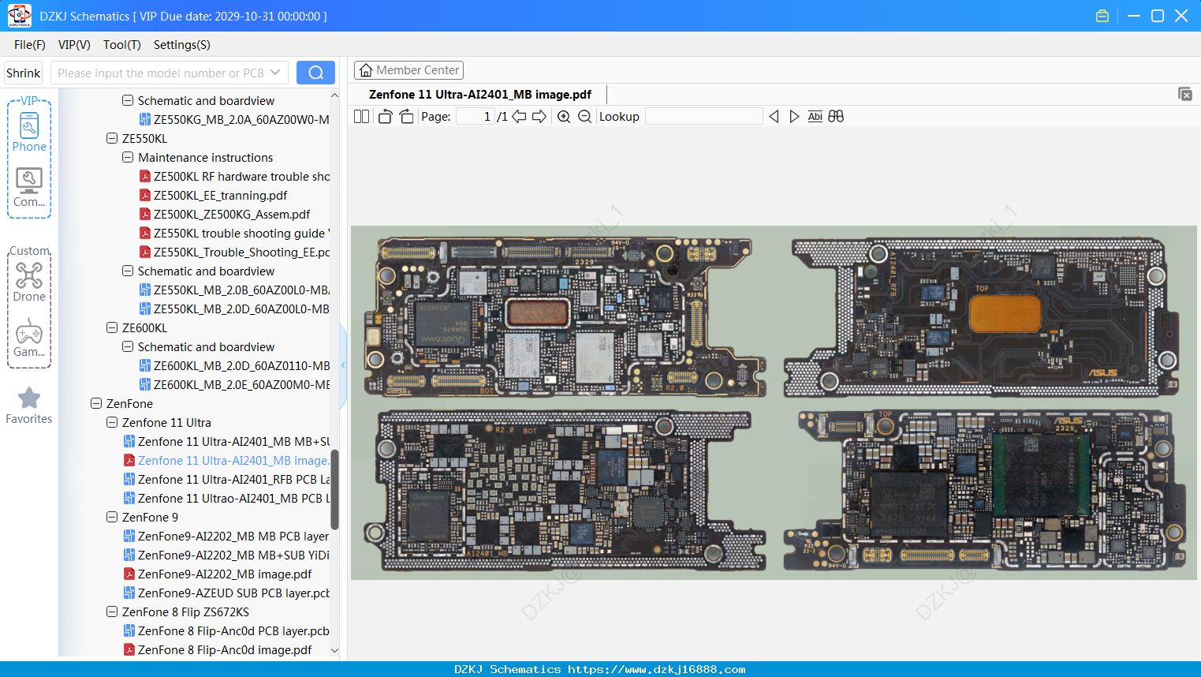This screenshot has width=1201, height=677.
Task: Zoom in on the PDF
Action: pos(564,117)
